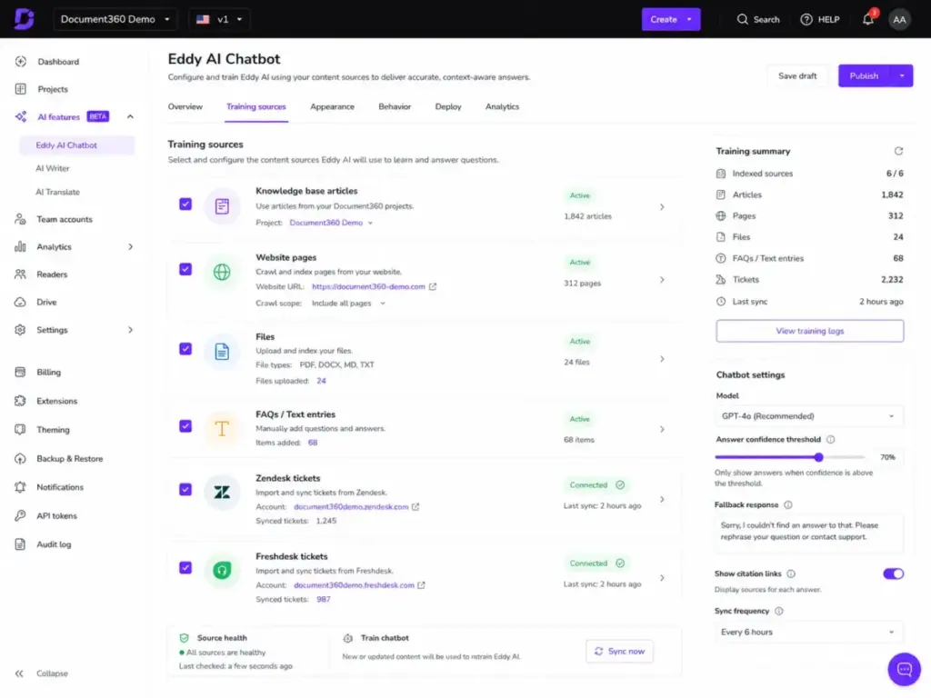Click the FAQs text entries T icon

[222, 429]
